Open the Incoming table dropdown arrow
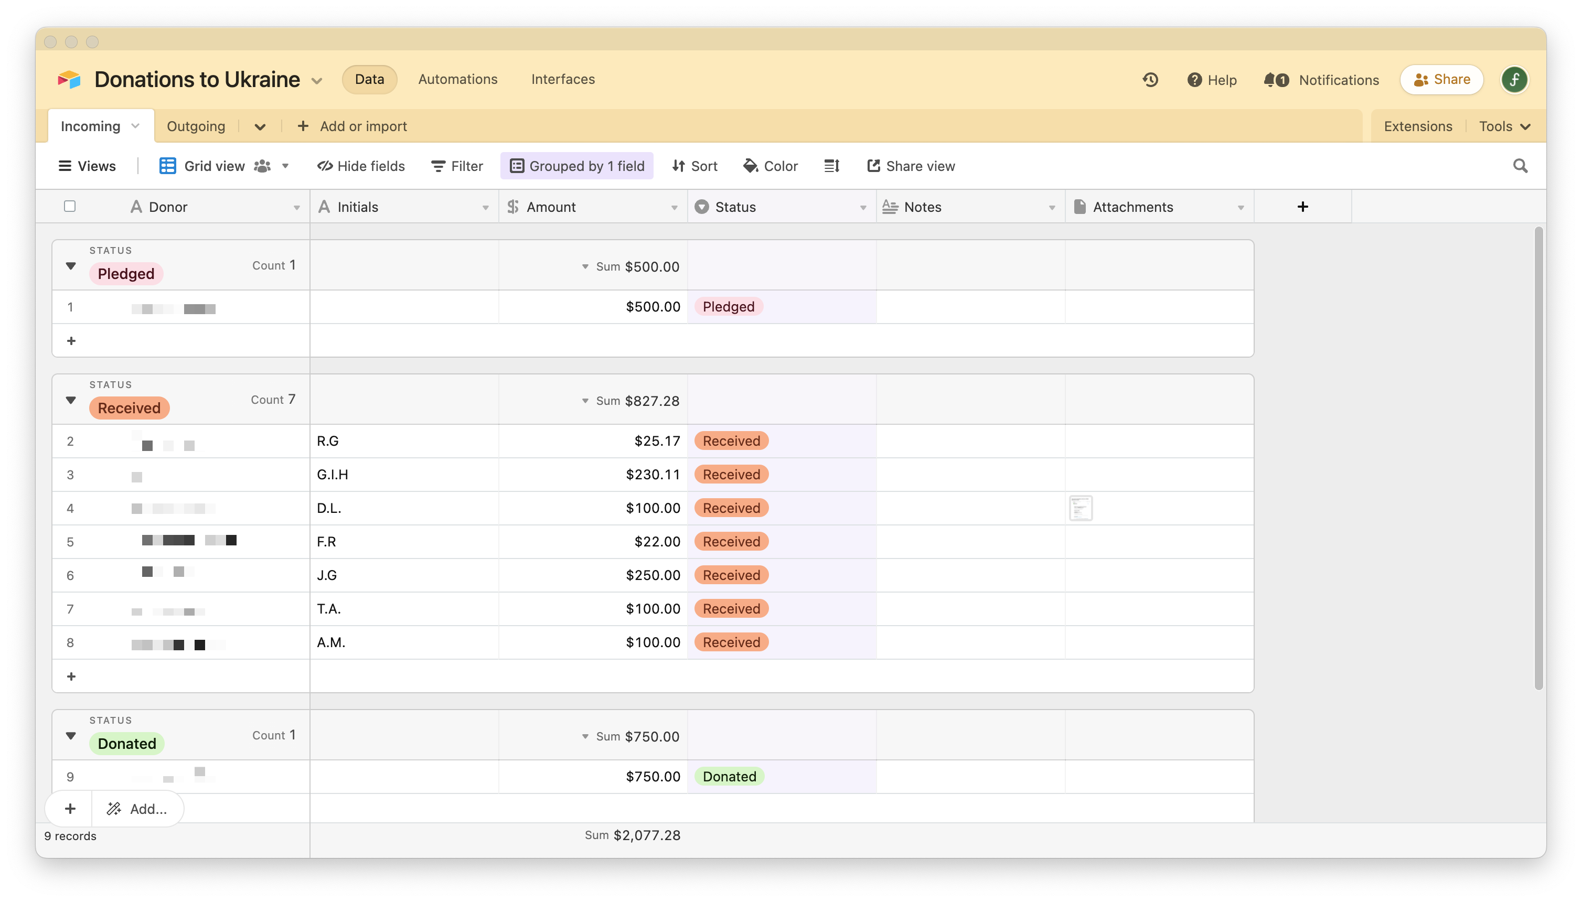This screenshot has height=902, width=1582. point(135,126)
